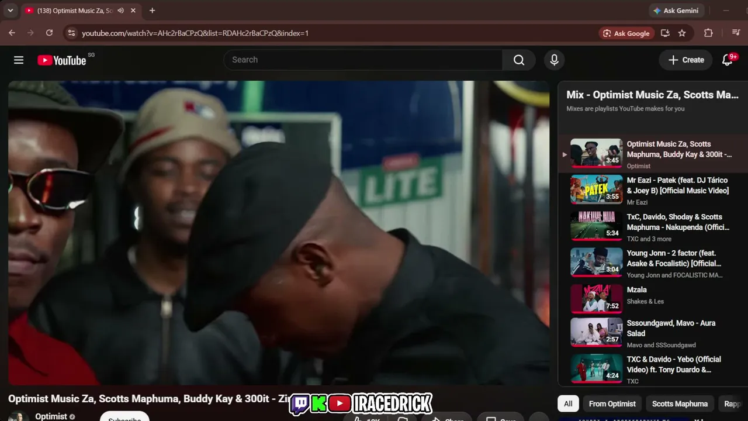Open the media controls icon in toolbar

(736, 33)
